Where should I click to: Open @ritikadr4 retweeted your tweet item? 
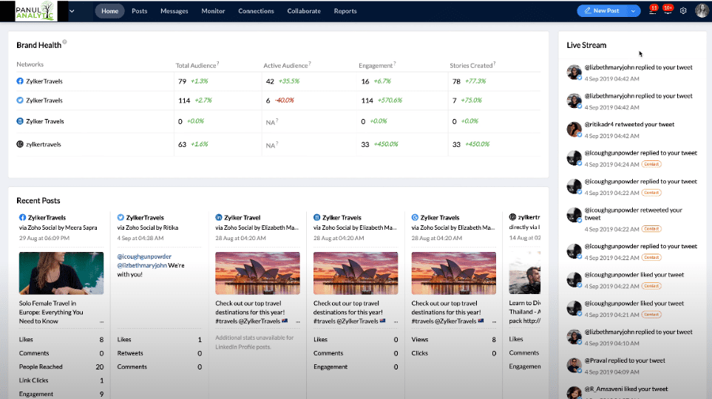[x=629, y=124]
